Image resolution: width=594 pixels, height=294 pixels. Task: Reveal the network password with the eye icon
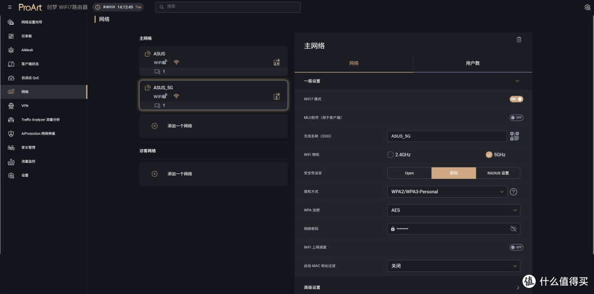coord(513,228)
